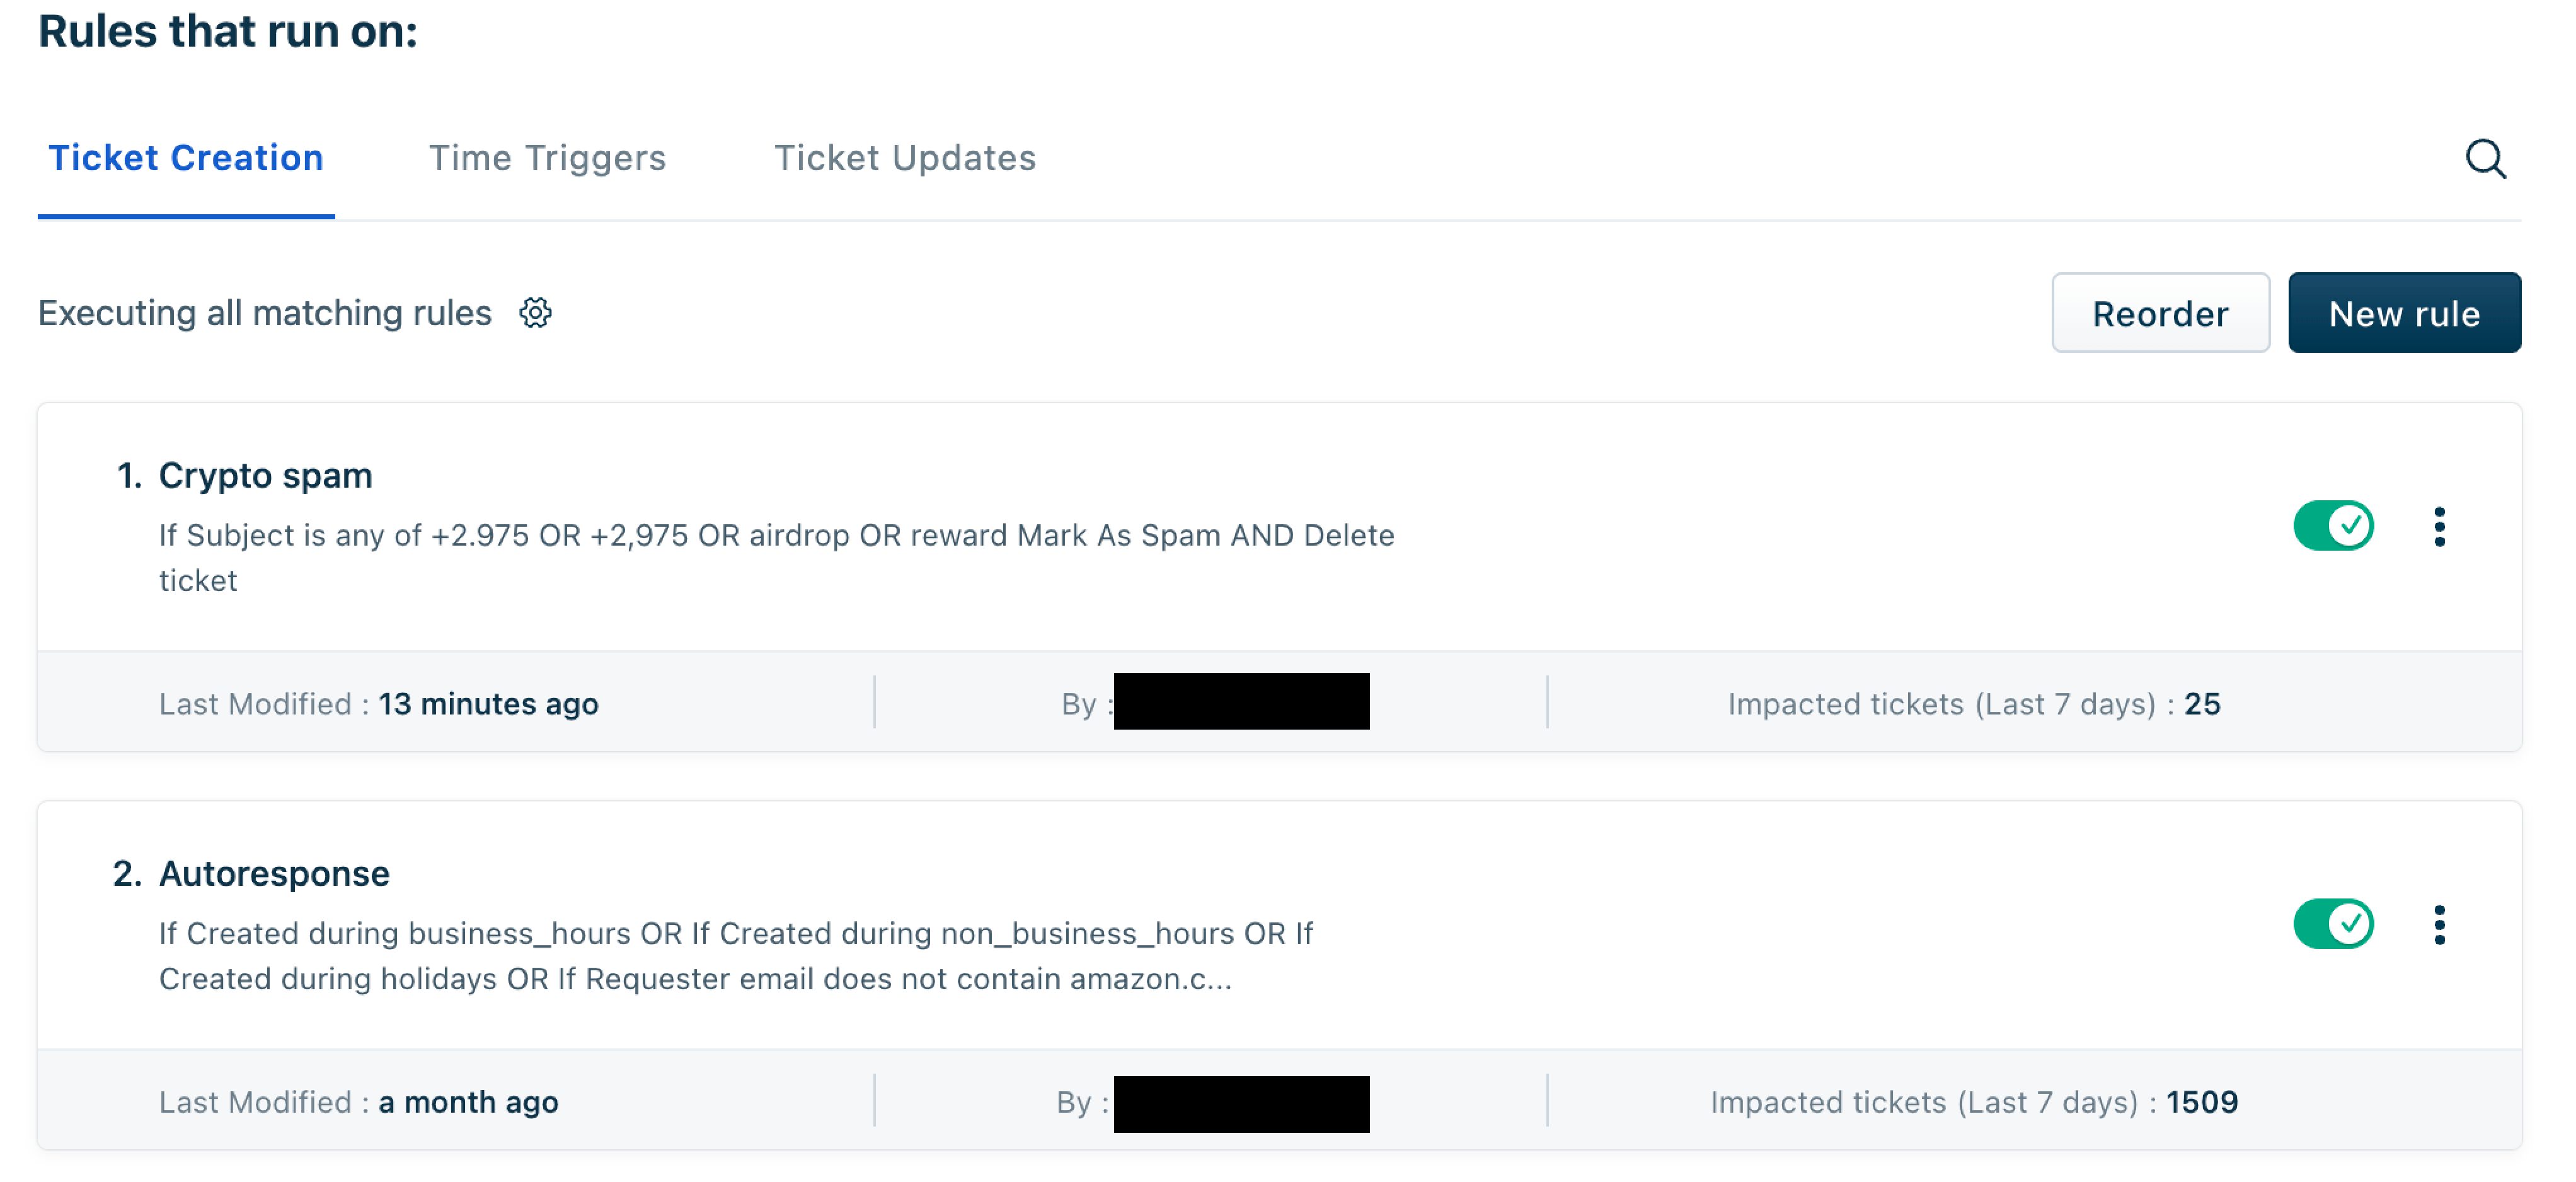2576x1182 pixels.
Task: Click the Reorder button
Action: pos(2160,313)
